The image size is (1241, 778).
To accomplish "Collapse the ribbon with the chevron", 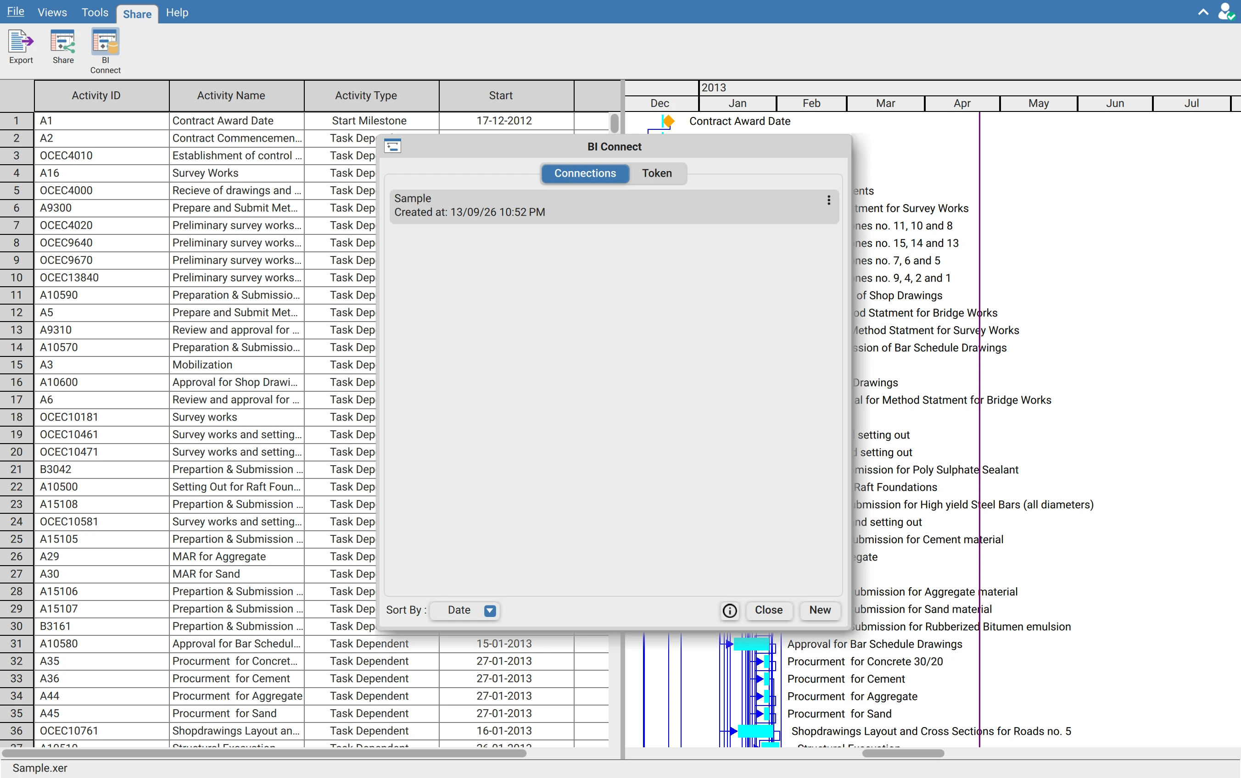I will tap(1203, 12).
